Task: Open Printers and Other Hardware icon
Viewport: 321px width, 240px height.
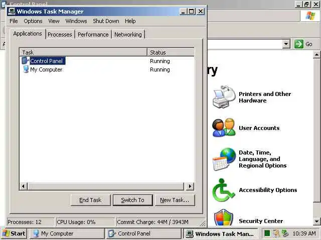Action: click(224, 97)
